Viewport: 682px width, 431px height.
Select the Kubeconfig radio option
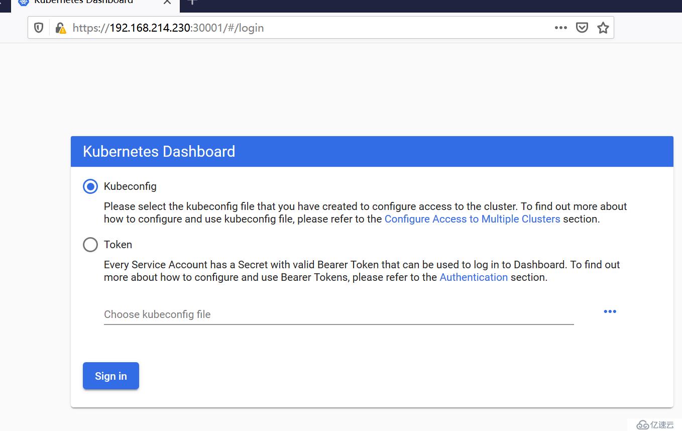90,186
